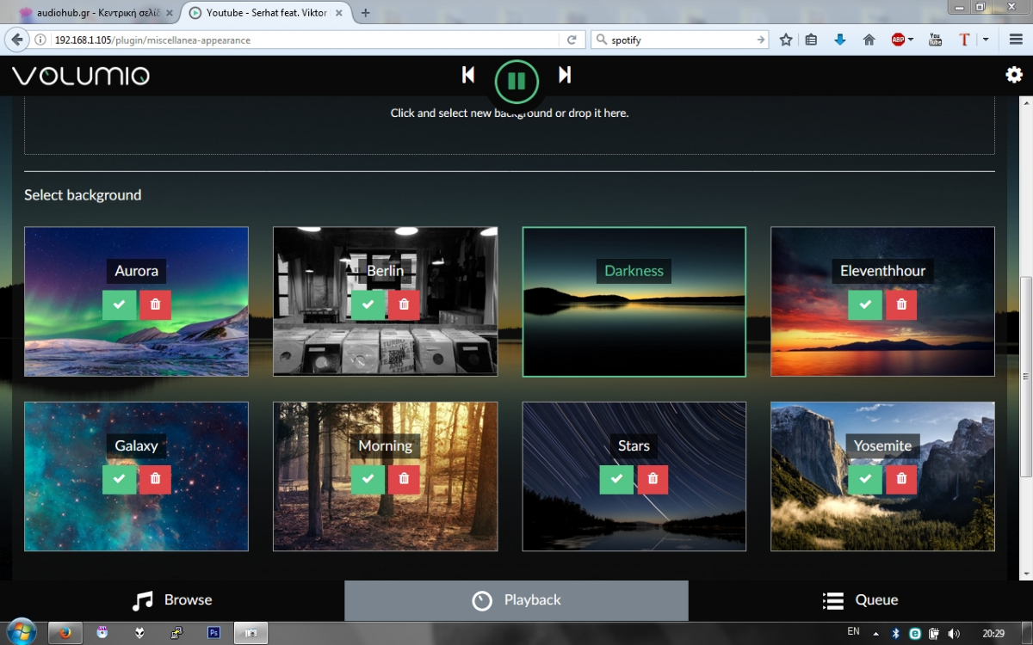Skip to the previous track

coord(468,76)
